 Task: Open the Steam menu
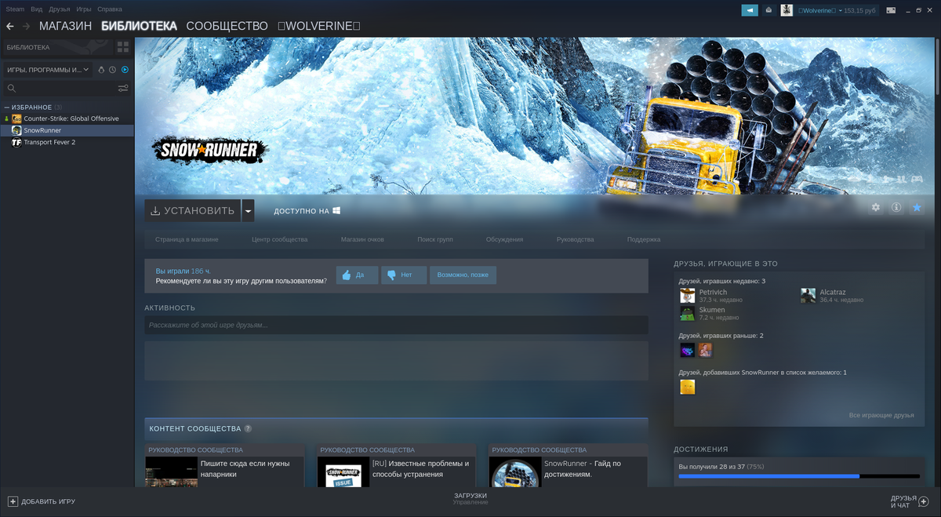pos(15,9)
